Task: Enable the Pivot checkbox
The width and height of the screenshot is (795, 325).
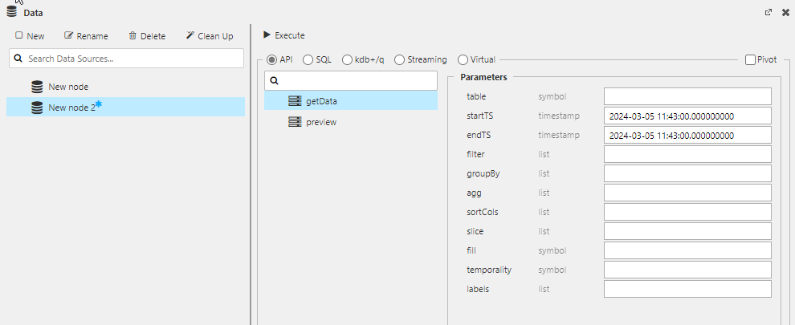Action: (750, 59)
